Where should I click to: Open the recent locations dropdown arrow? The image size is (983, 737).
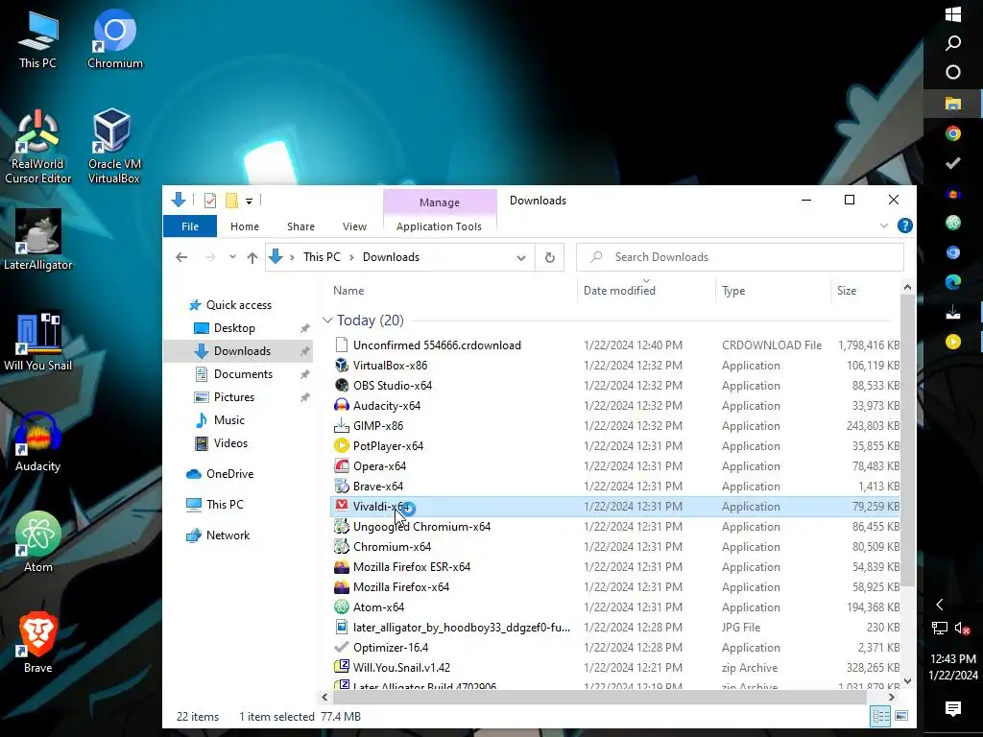click(232, 257)
